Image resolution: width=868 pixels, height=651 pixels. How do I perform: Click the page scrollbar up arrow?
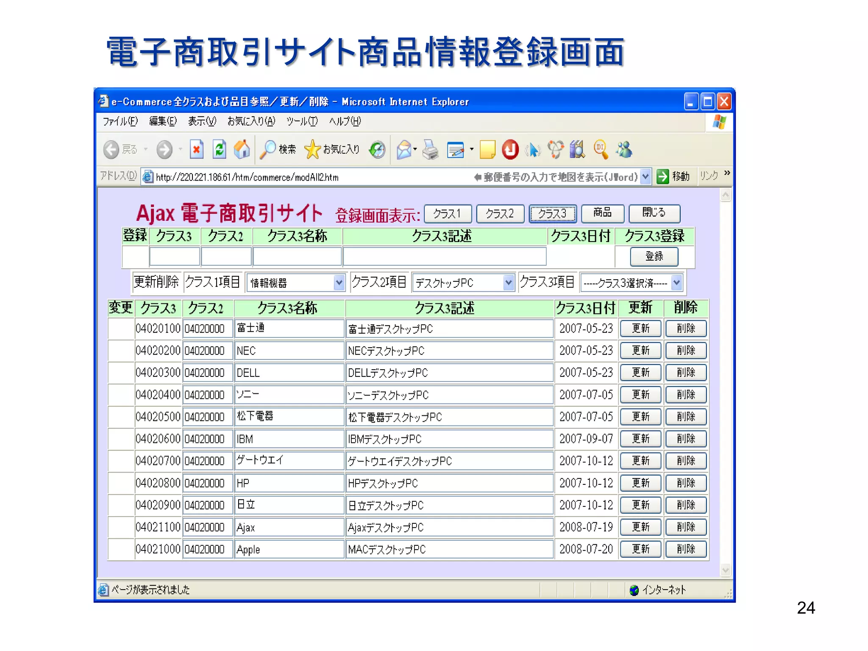tap(726, 195)
